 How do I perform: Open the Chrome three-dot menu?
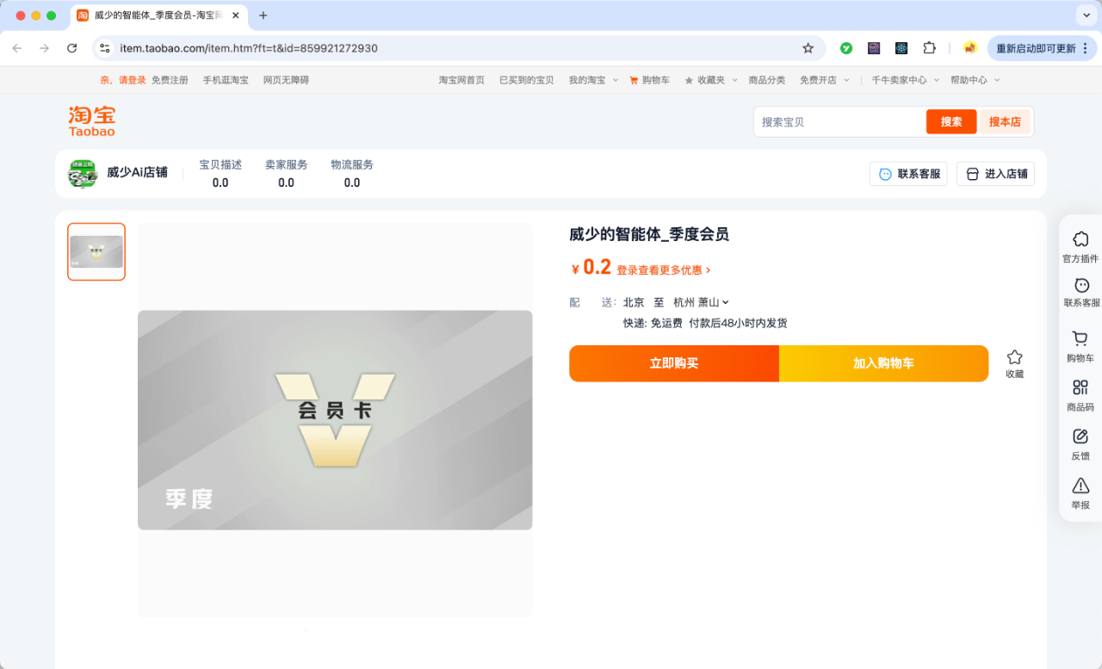pos(1086,48)
